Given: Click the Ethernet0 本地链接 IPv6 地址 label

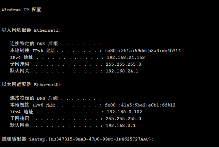Looking at the screenshot, I should [x=33, y=105].
